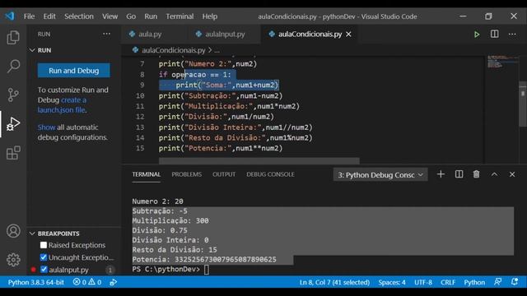The height and width of the screenshot is (296, 527).
Task: Click the VS Code logo icon
Action: [10, 16]
